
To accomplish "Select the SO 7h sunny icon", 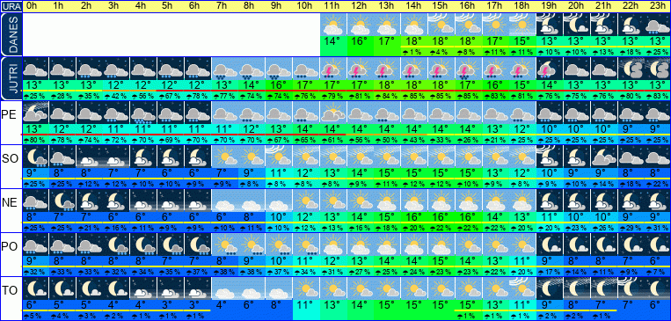I will click(x=225, y=157).
